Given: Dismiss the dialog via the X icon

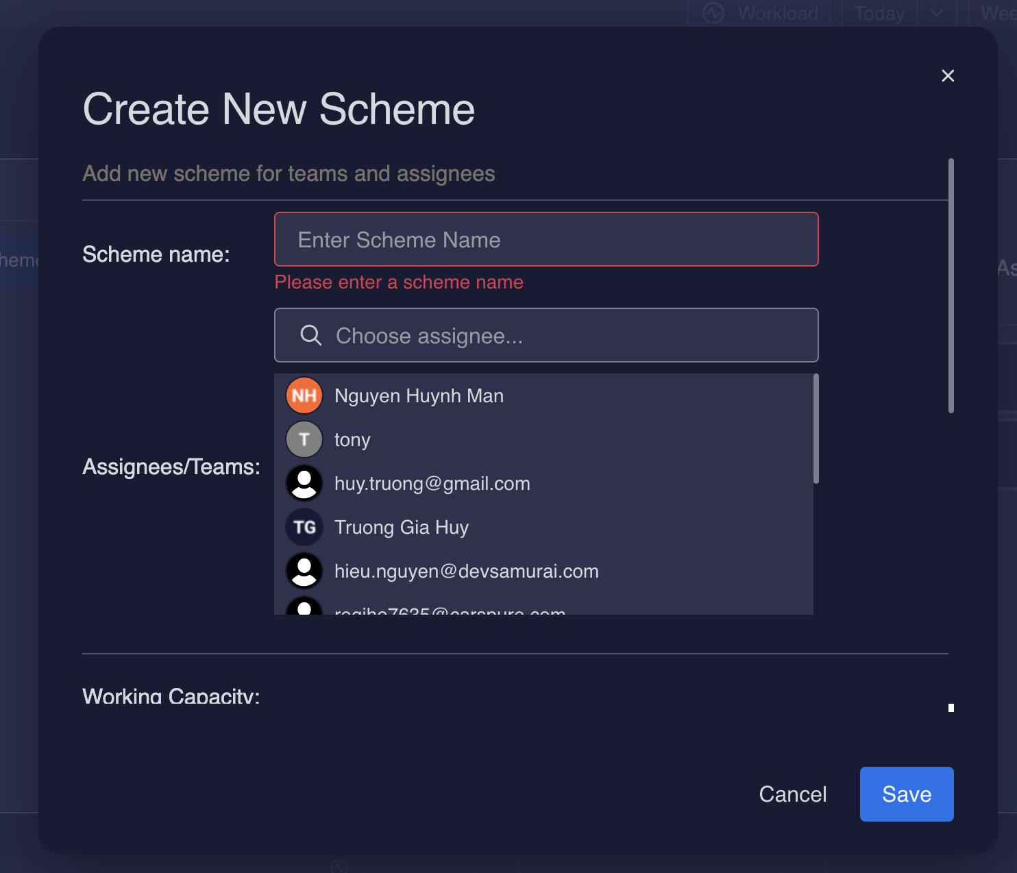Looking at the screenshot, I should coord(948,75).
